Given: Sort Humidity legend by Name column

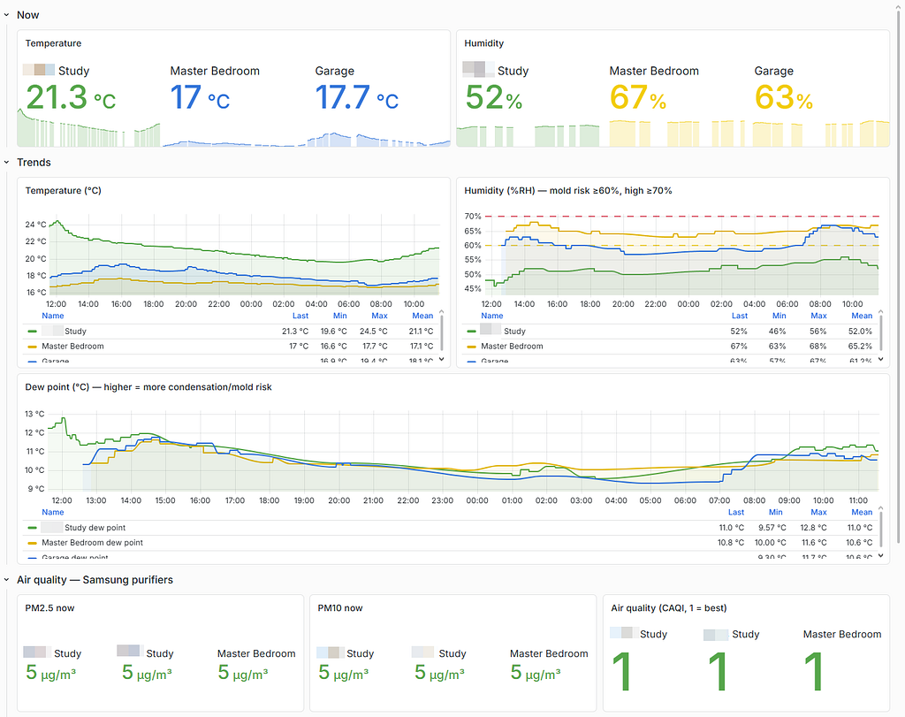Looking at the screenshot, I should click(491, 316).
